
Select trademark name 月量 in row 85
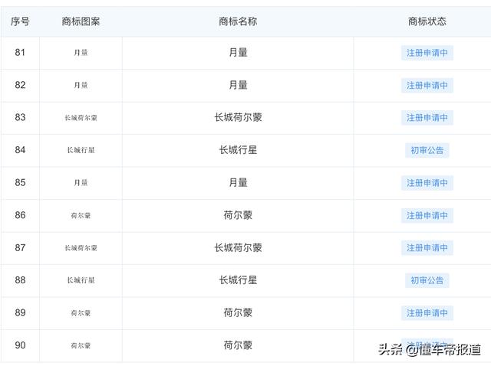click(x=238, y=182)
